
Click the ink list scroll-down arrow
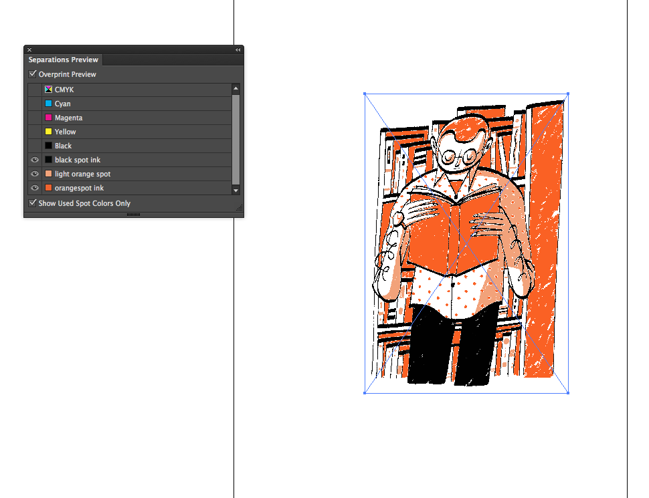236,190
